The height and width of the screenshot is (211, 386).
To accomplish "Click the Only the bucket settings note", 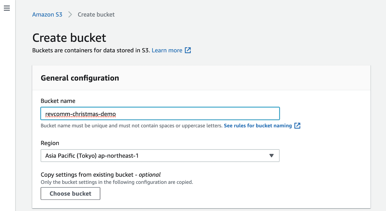I will tap(117, 182).
